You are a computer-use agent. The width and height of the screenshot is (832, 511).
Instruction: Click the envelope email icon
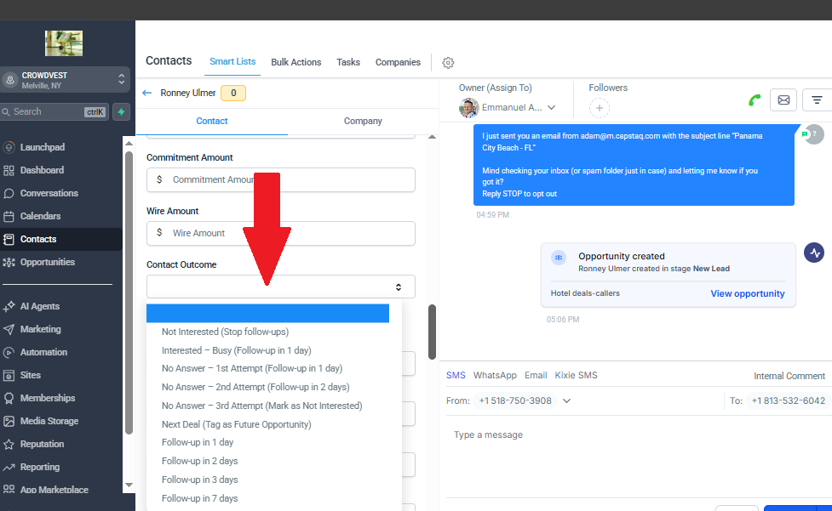click(783, 99)
